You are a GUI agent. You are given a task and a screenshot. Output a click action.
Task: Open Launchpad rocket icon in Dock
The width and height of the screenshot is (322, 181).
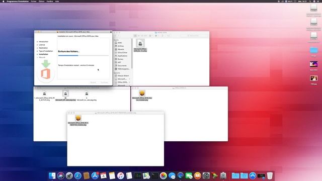[x=69, y=175]
